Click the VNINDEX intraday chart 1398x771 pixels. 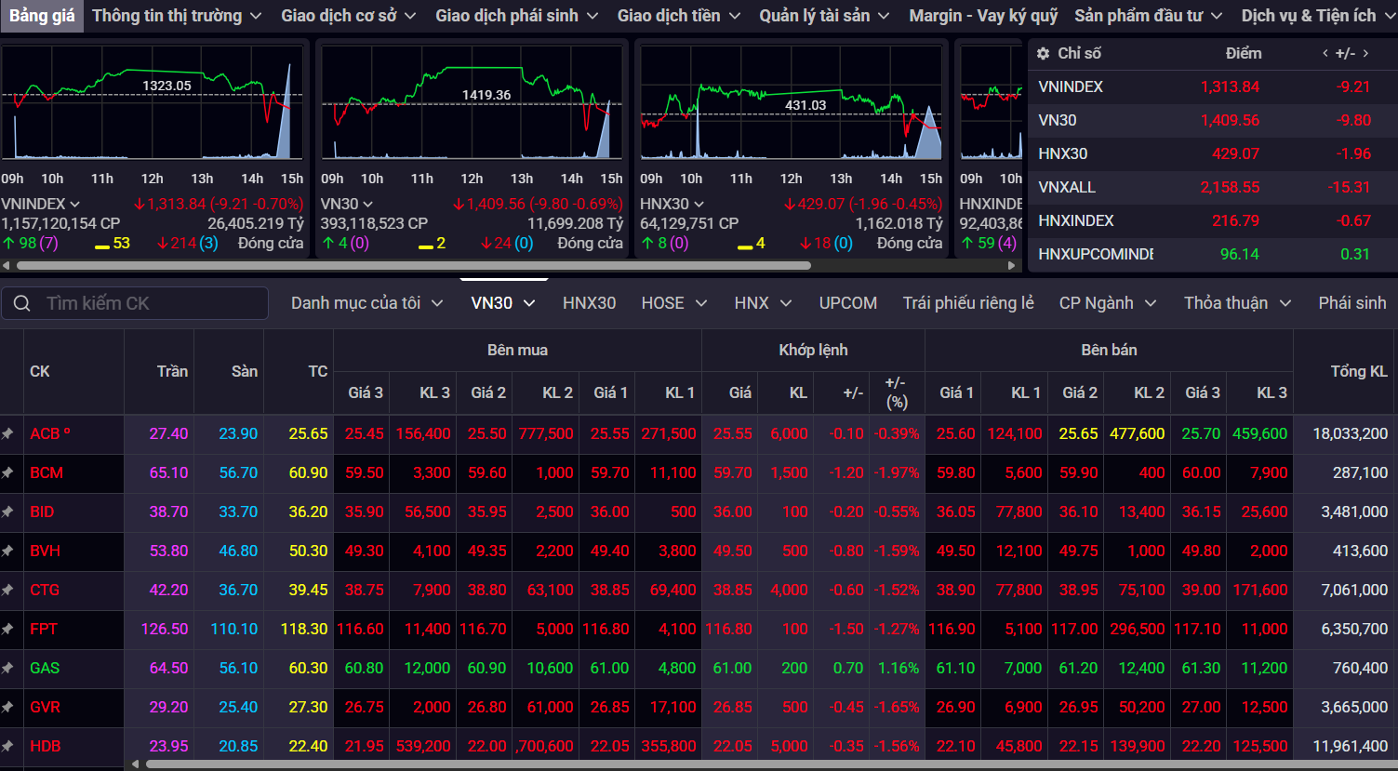(152, 102)
